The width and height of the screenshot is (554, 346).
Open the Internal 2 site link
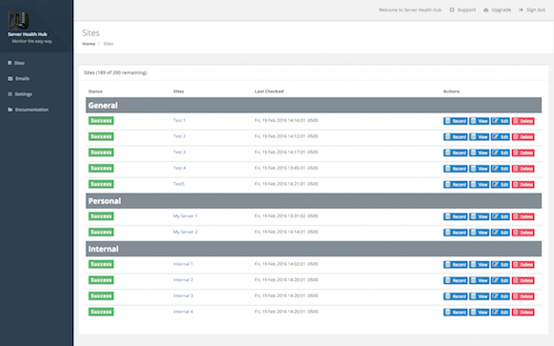click(x=183, y=280)
